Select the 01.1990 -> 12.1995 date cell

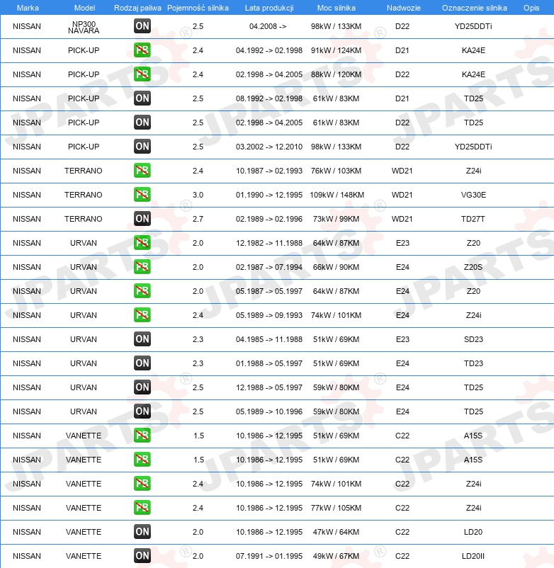click(x=268, y=195)
